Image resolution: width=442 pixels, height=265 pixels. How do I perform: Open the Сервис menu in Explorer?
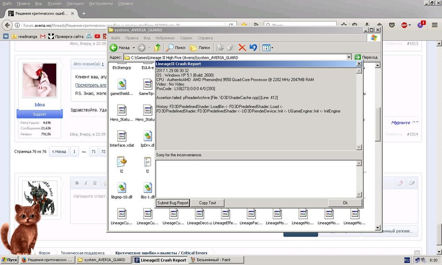[186, 38]
